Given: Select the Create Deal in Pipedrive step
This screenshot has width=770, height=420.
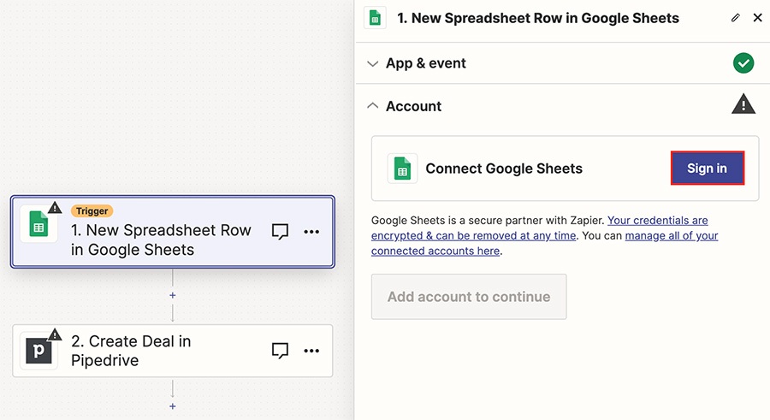Looking at the screenshot, I should pos(172,351).
